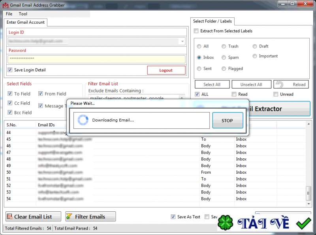Click the Clear Email List button
This screenshot has height=235, width=316.
point(33,216)
